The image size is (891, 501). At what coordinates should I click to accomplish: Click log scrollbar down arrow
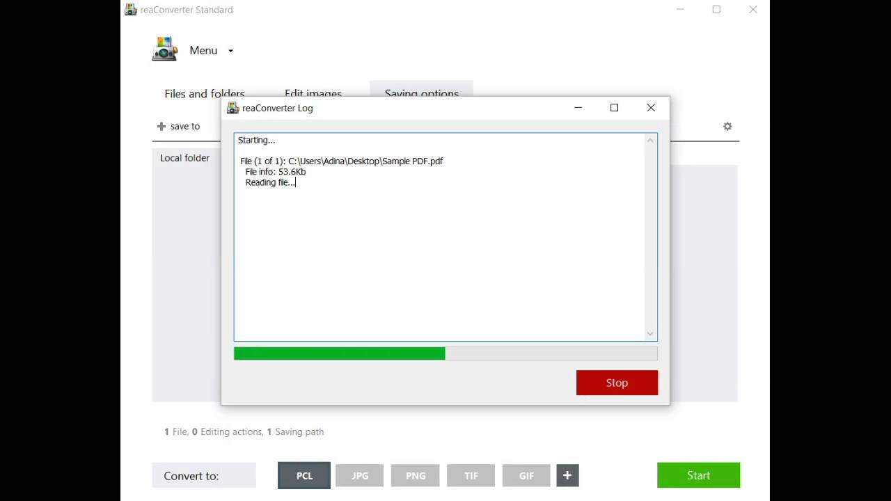pyautogui.click(x=650, y=333)
